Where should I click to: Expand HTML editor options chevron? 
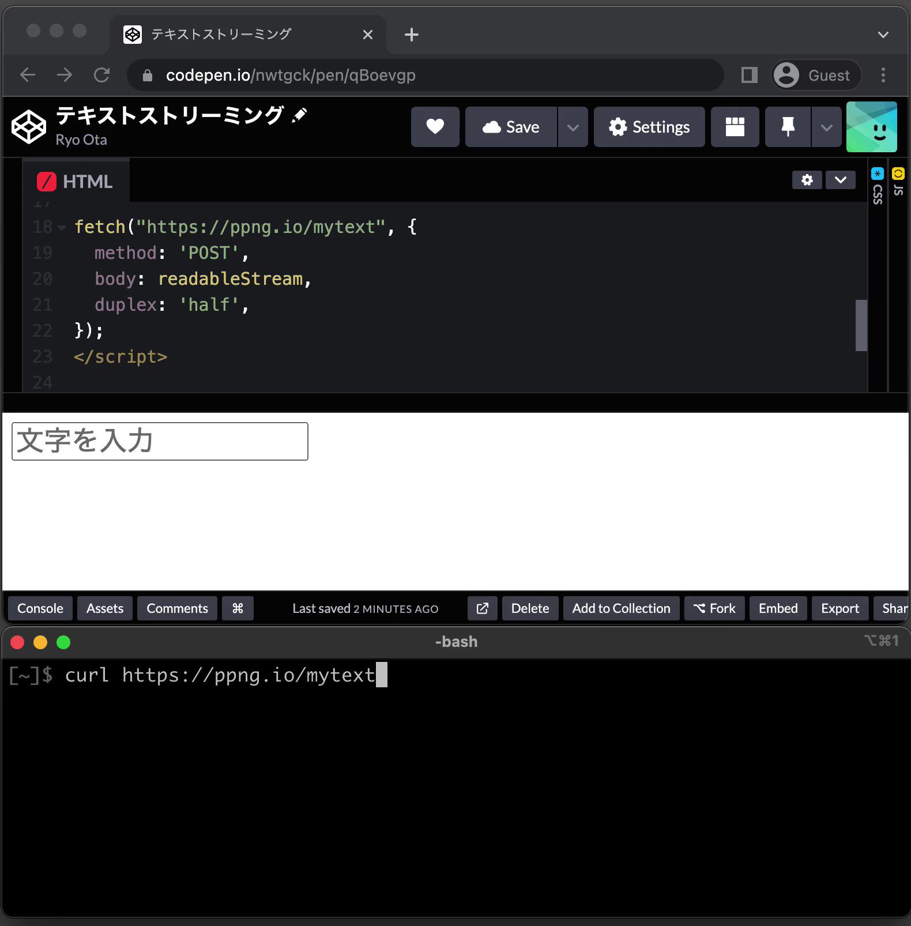pos(841,180)
